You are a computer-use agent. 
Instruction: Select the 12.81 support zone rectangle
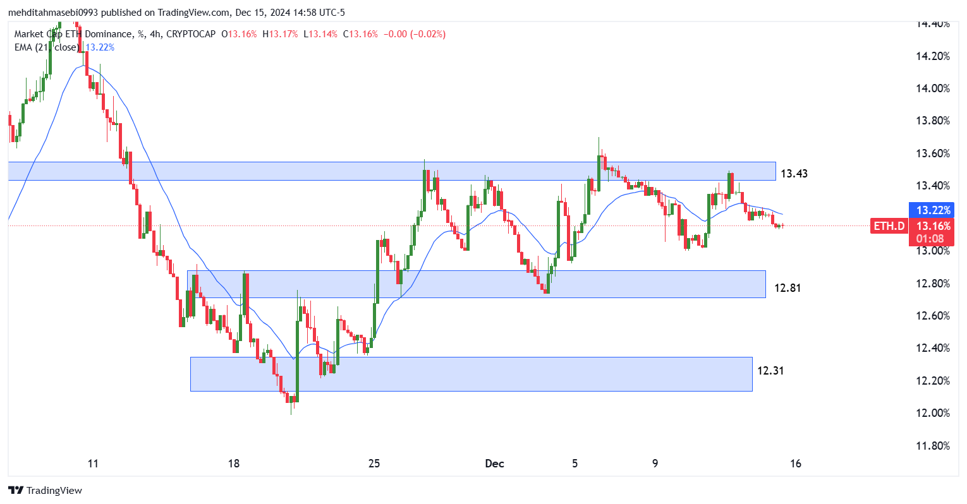tap(477, 284)
